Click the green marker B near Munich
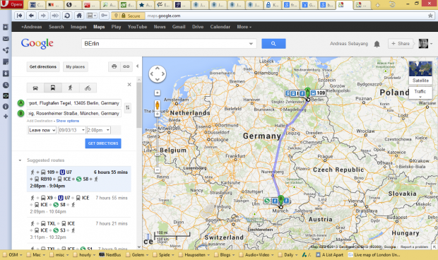 (281, 199)
